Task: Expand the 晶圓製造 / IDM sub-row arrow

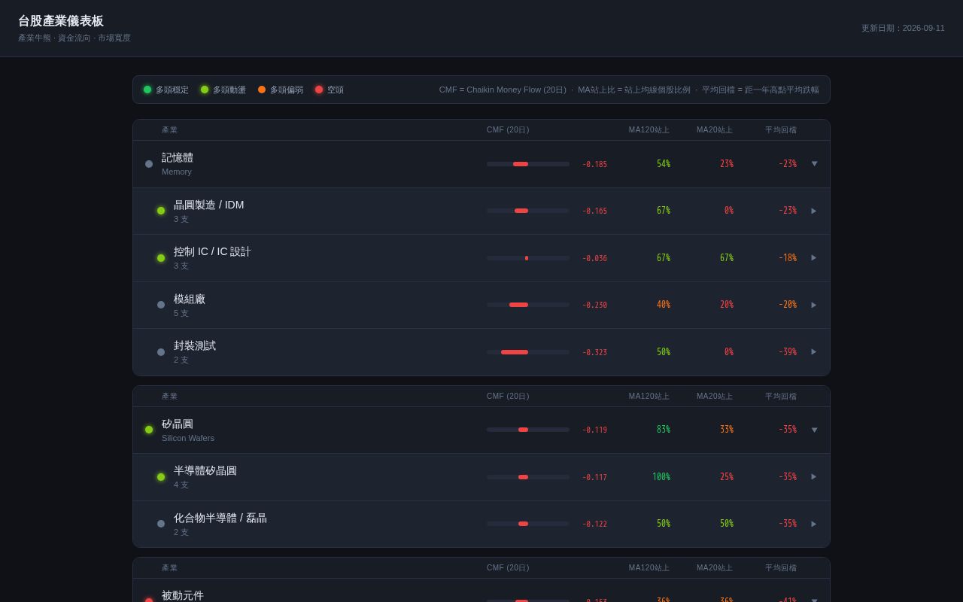Action: coord(814,211)
